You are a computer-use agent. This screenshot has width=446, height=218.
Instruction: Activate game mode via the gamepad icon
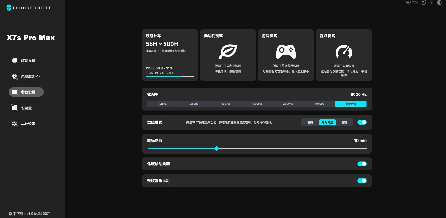coord(286,52)
